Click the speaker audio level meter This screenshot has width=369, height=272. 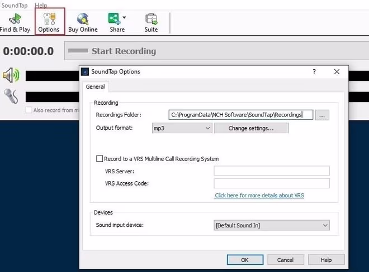(x=52, y=76)
